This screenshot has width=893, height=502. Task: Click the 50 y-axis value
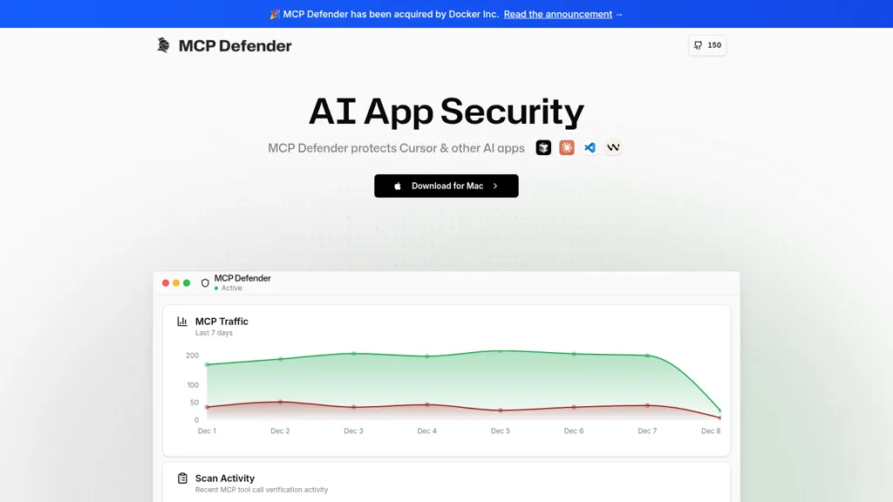point(194,403)
